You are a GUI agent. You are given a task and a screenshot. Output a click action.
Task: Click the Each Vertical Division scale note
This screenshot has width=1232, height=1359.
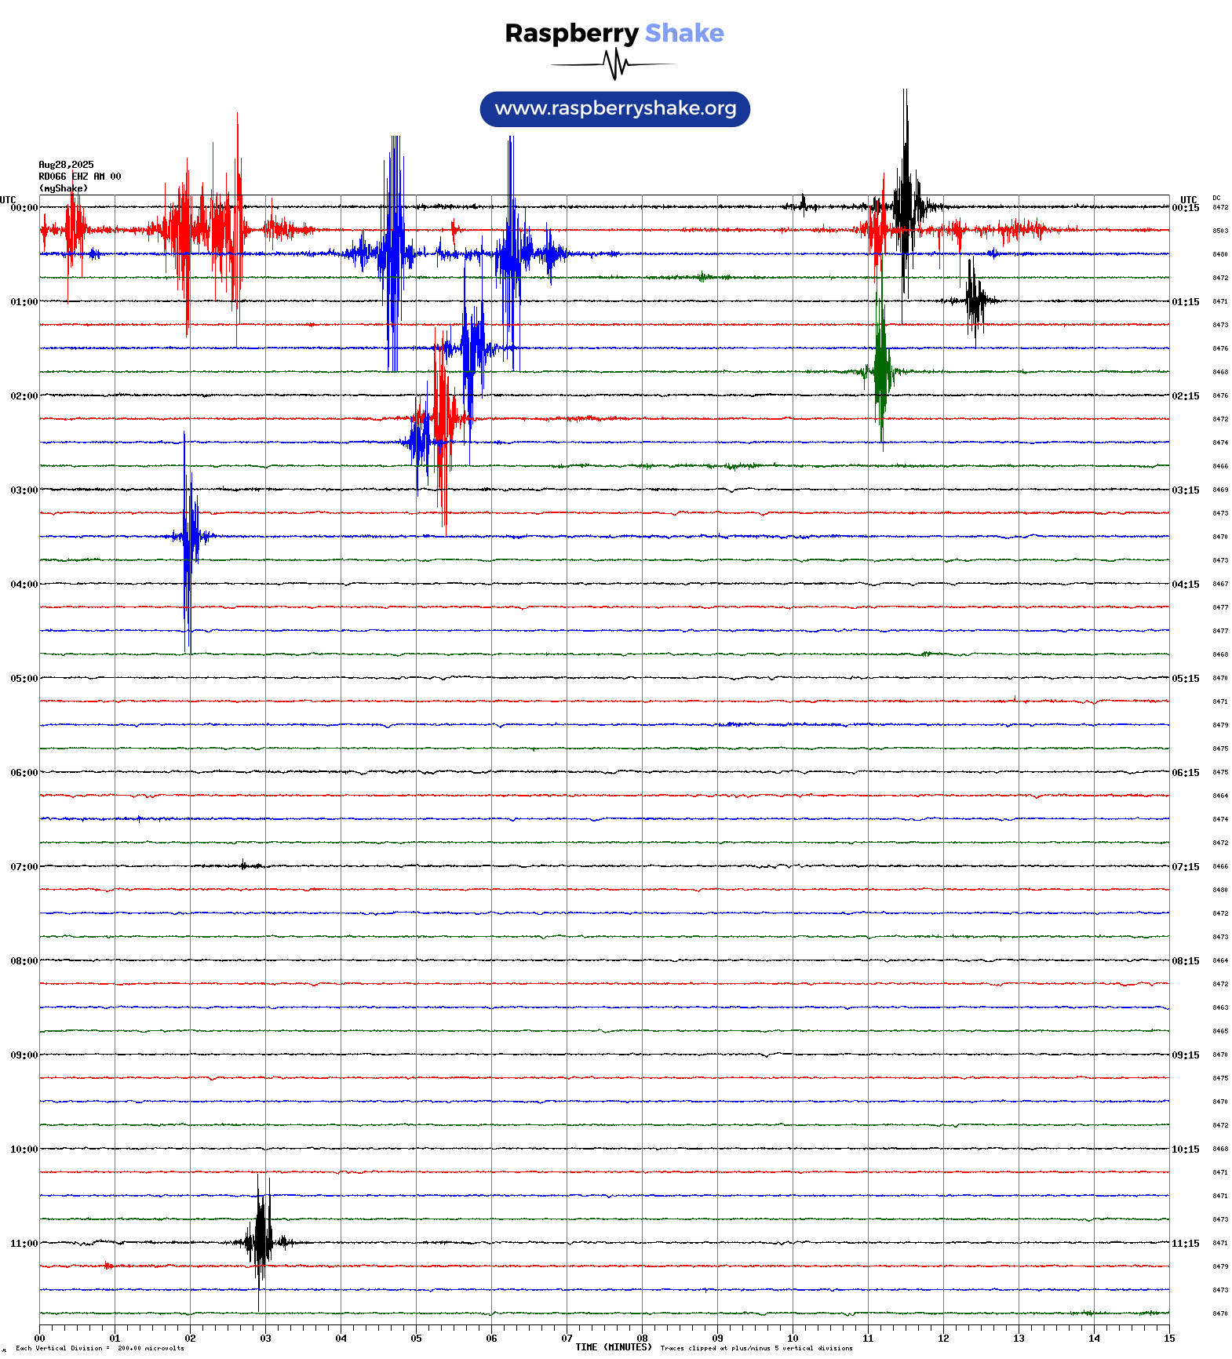point(100,1349)
